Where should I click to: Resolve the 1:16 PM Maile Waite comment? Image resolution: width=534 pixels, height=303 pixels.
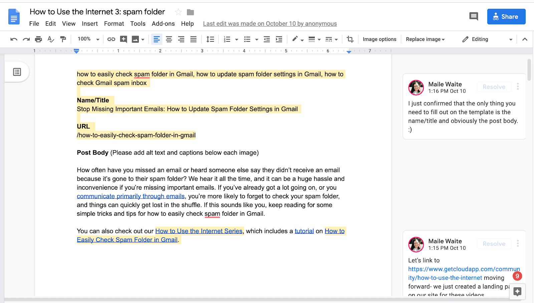[x=494, y=87]
